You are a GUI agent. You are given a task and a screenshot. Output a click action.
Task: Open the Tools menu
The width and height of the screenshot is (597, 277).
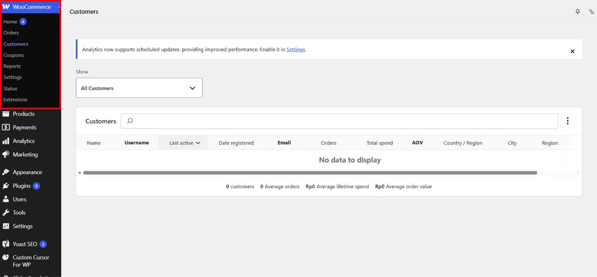(x=19, y=212)
